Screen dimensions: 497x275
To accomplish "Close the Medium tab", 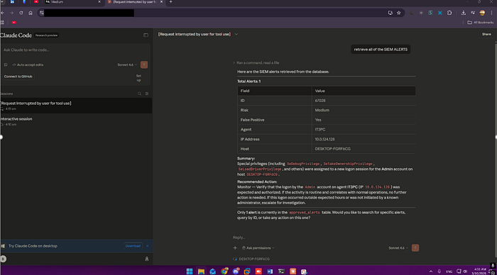I will [99, 2].
